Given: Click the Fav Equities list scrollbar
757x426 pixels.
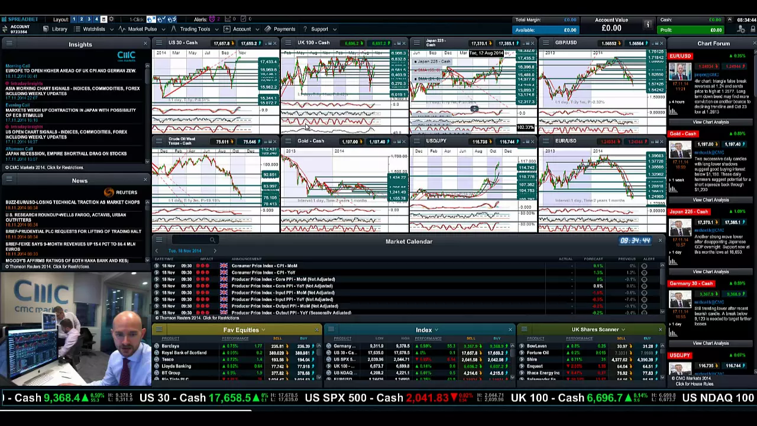Looking at the screenshot, I should [x=319, y=361].
